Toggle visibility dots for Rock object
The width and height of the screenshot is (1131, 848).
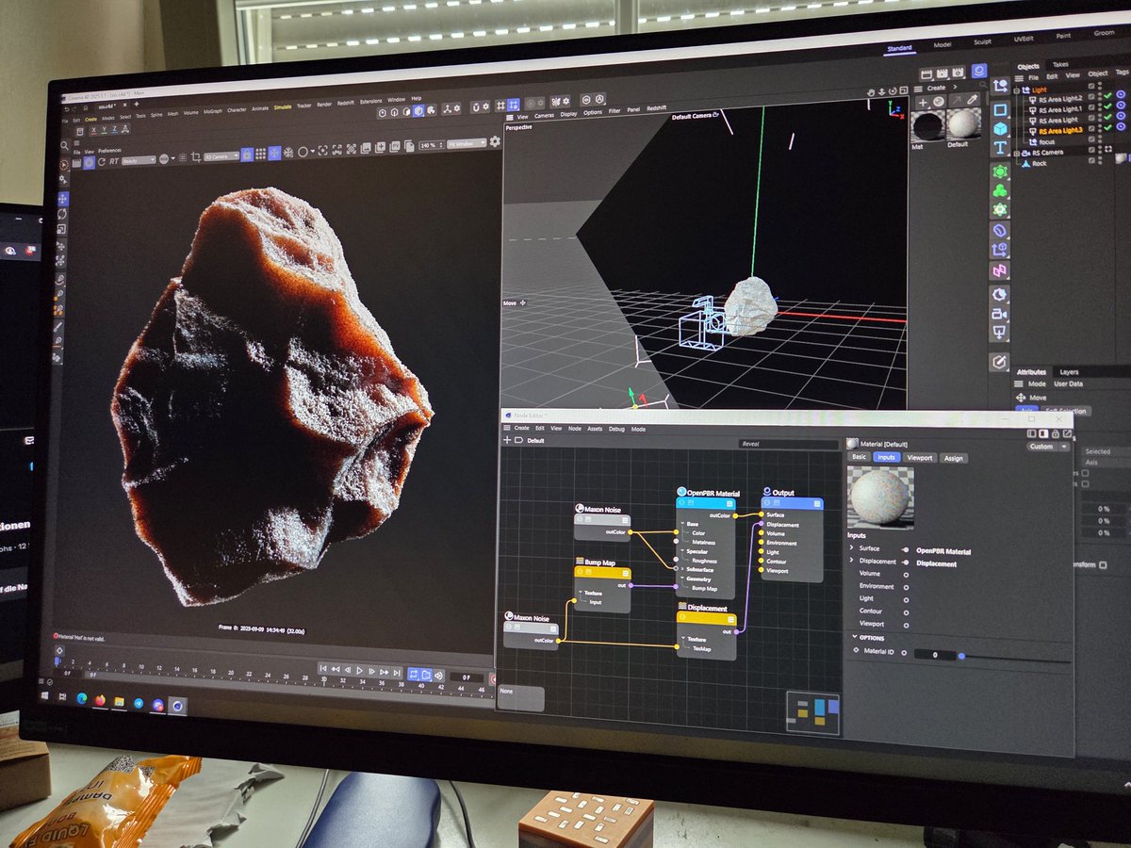[1100, 160]
